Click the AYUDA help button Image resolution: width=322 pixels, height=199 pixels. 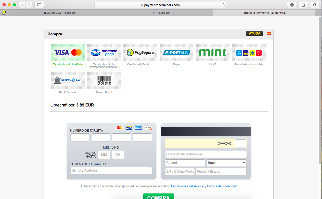click(x=255, y=34)
